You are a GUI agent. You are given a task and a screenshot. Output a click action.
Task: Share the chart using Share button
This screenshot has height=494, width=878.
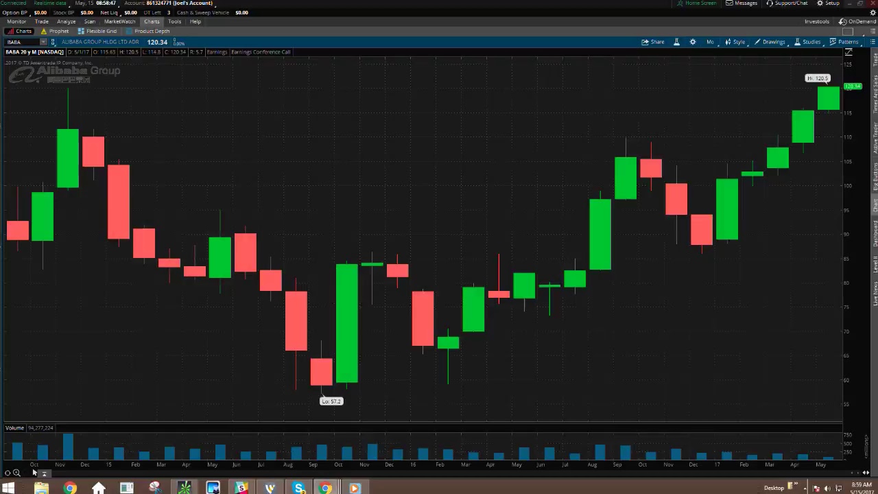coord(653,42)
